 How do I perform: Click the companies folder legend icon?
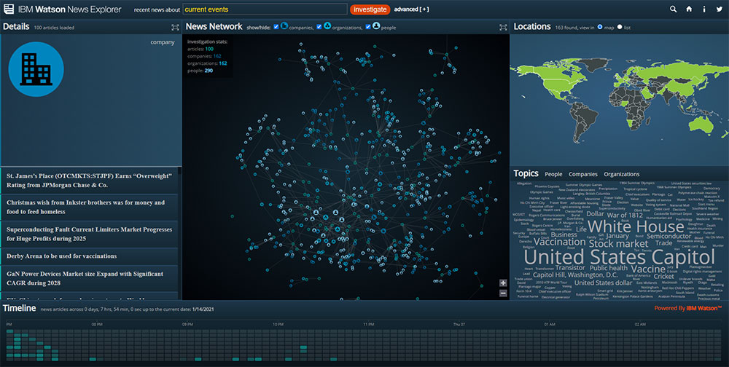tap(284, 26)
